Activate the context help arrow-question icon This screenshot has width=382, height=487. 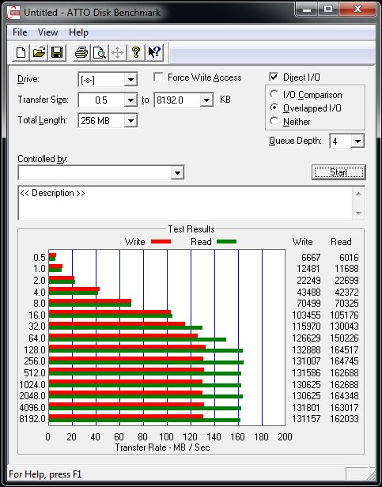click(x=154, y=52)
